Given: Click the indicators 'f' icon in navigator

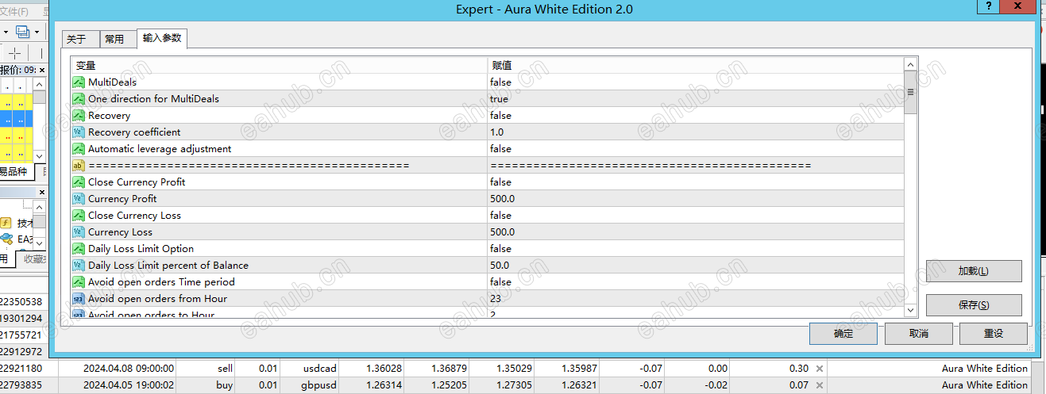Looking at the screenshot, I should (6, 223).
